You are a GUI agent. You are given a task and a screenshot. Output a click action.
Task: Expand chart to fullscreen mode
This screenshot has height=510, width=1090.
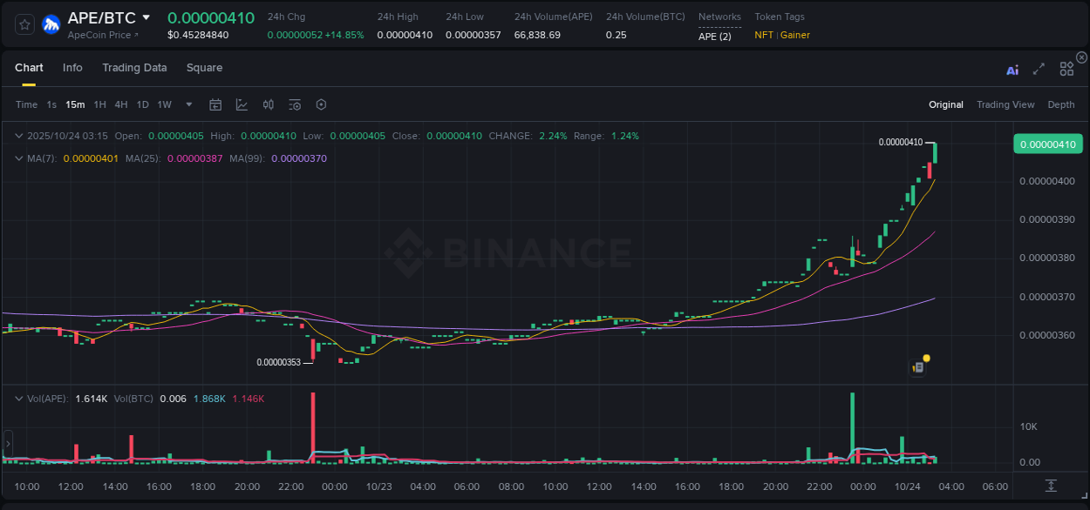(x=1039, y=70)
